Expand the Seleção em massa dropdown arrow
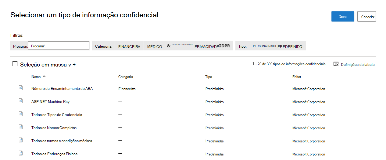 pos(69,65)
